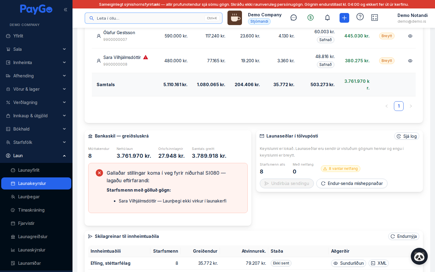Expand the Verðlagning menu

(36, 102)
